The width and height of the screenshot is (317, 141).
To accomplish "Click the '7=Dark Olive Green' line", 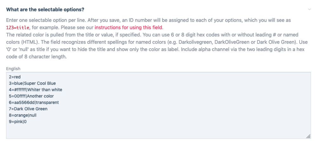I will tap(28, 109).
